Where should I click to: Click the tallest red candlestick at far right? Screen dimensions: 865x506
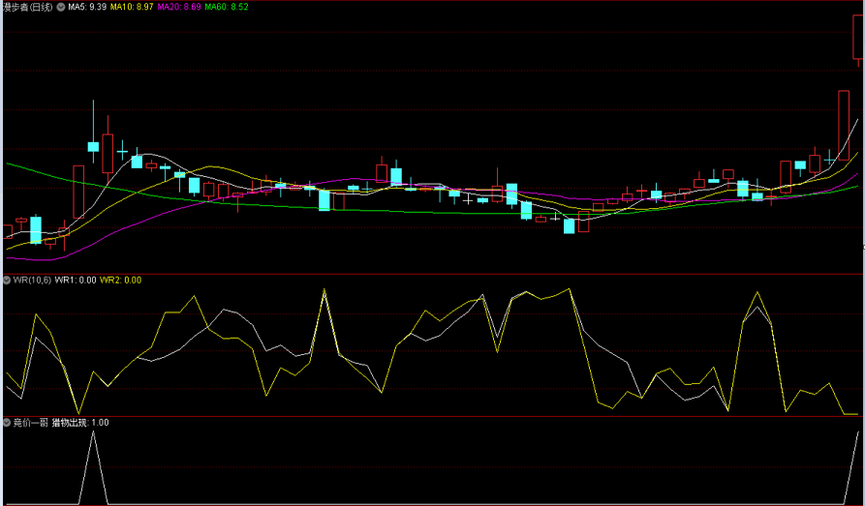[x=844, y=126]
